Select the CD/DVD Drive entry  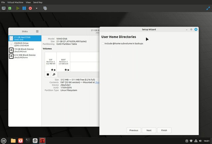click(x=25, y=44)
